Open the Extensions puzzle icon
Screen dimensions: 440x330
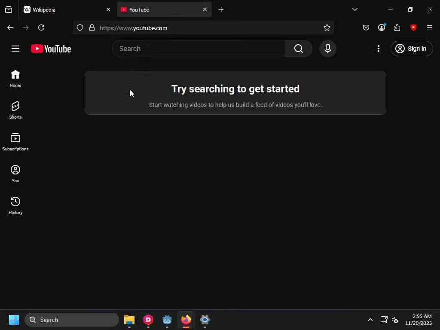397,27
